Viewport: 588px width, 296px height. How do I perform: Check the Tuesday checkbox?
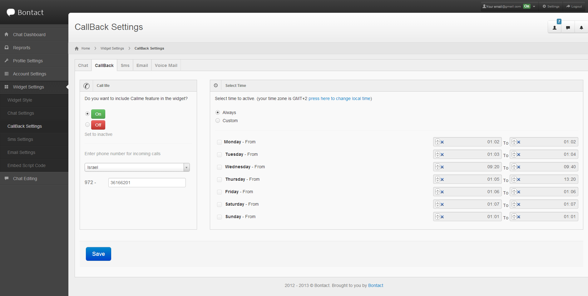click(219, 155)
